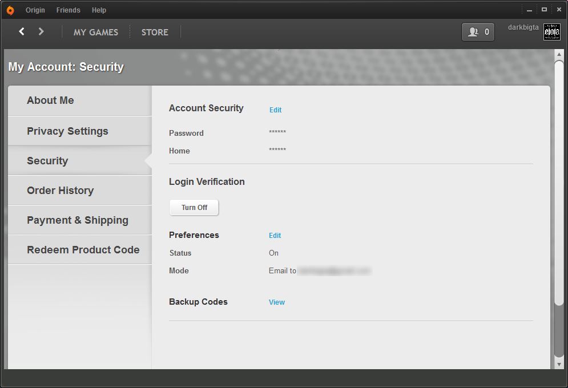Go back with the left arrow
The height and width of the screenshot is (388, 568).
pyautogui.click(x=22, y=31)
